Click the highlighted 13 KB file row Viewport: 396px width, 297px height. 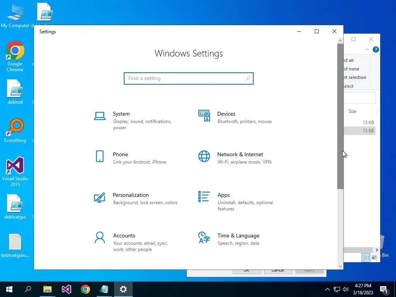pyautogui.click(x=360, y=131)
